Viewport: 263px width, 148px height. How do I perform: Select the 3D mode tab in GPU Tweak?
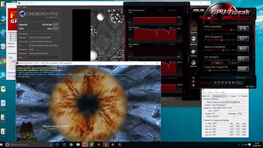pyautogui.click(x=209, y=18)
